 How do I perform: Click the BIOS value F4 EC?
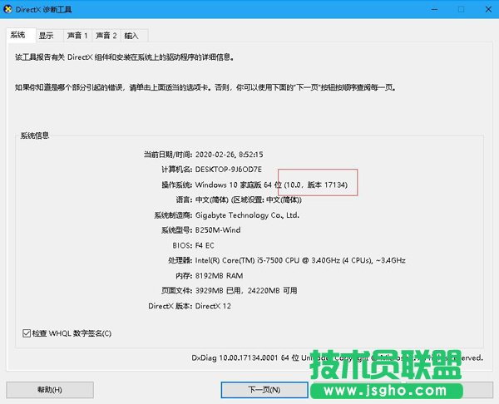(x=205, y=245)
